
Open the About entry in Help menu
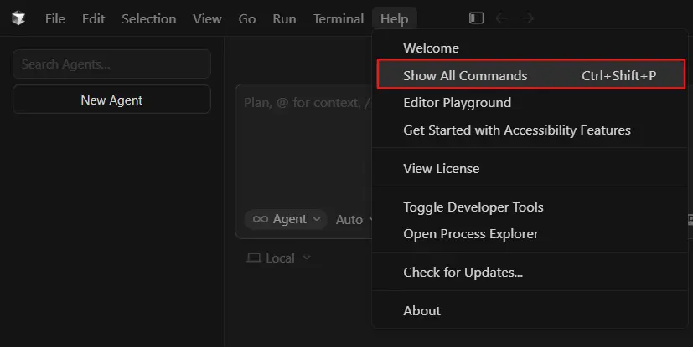click(x=421, y=311)
